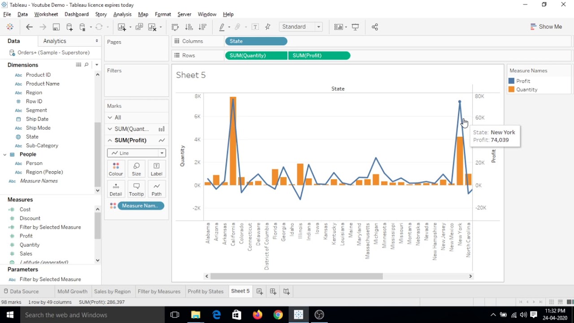Select the SUM(Quantity) pill on Rows

[256, 56]
